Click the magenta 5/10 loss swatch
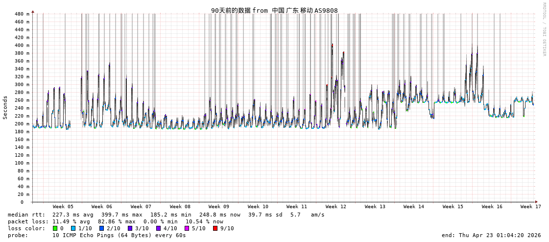 (187, 228)
